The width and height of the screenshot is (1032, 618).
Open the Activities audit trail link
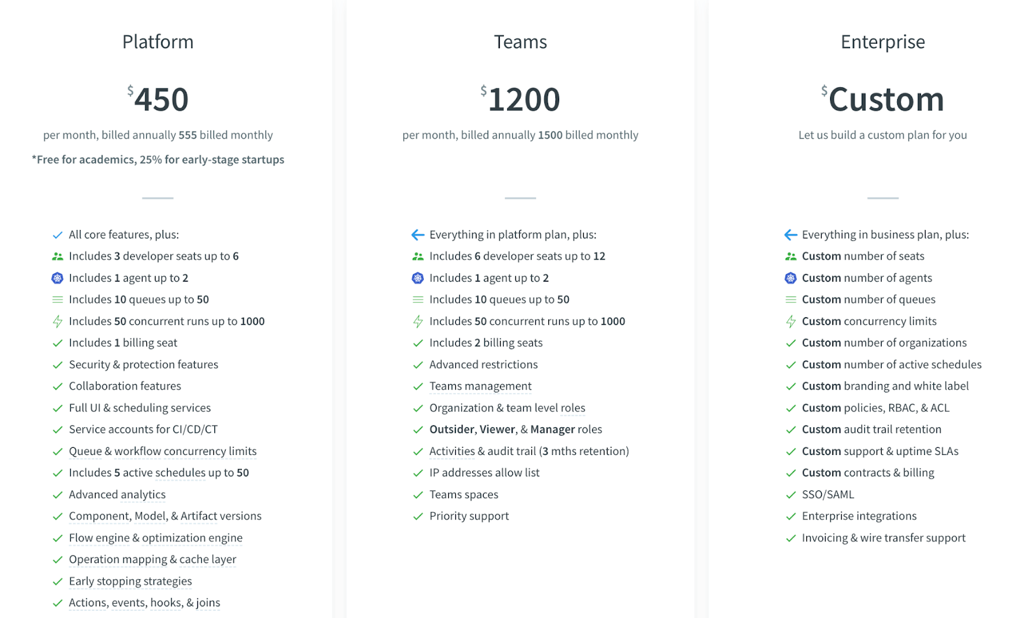click(x=482, y=451)
